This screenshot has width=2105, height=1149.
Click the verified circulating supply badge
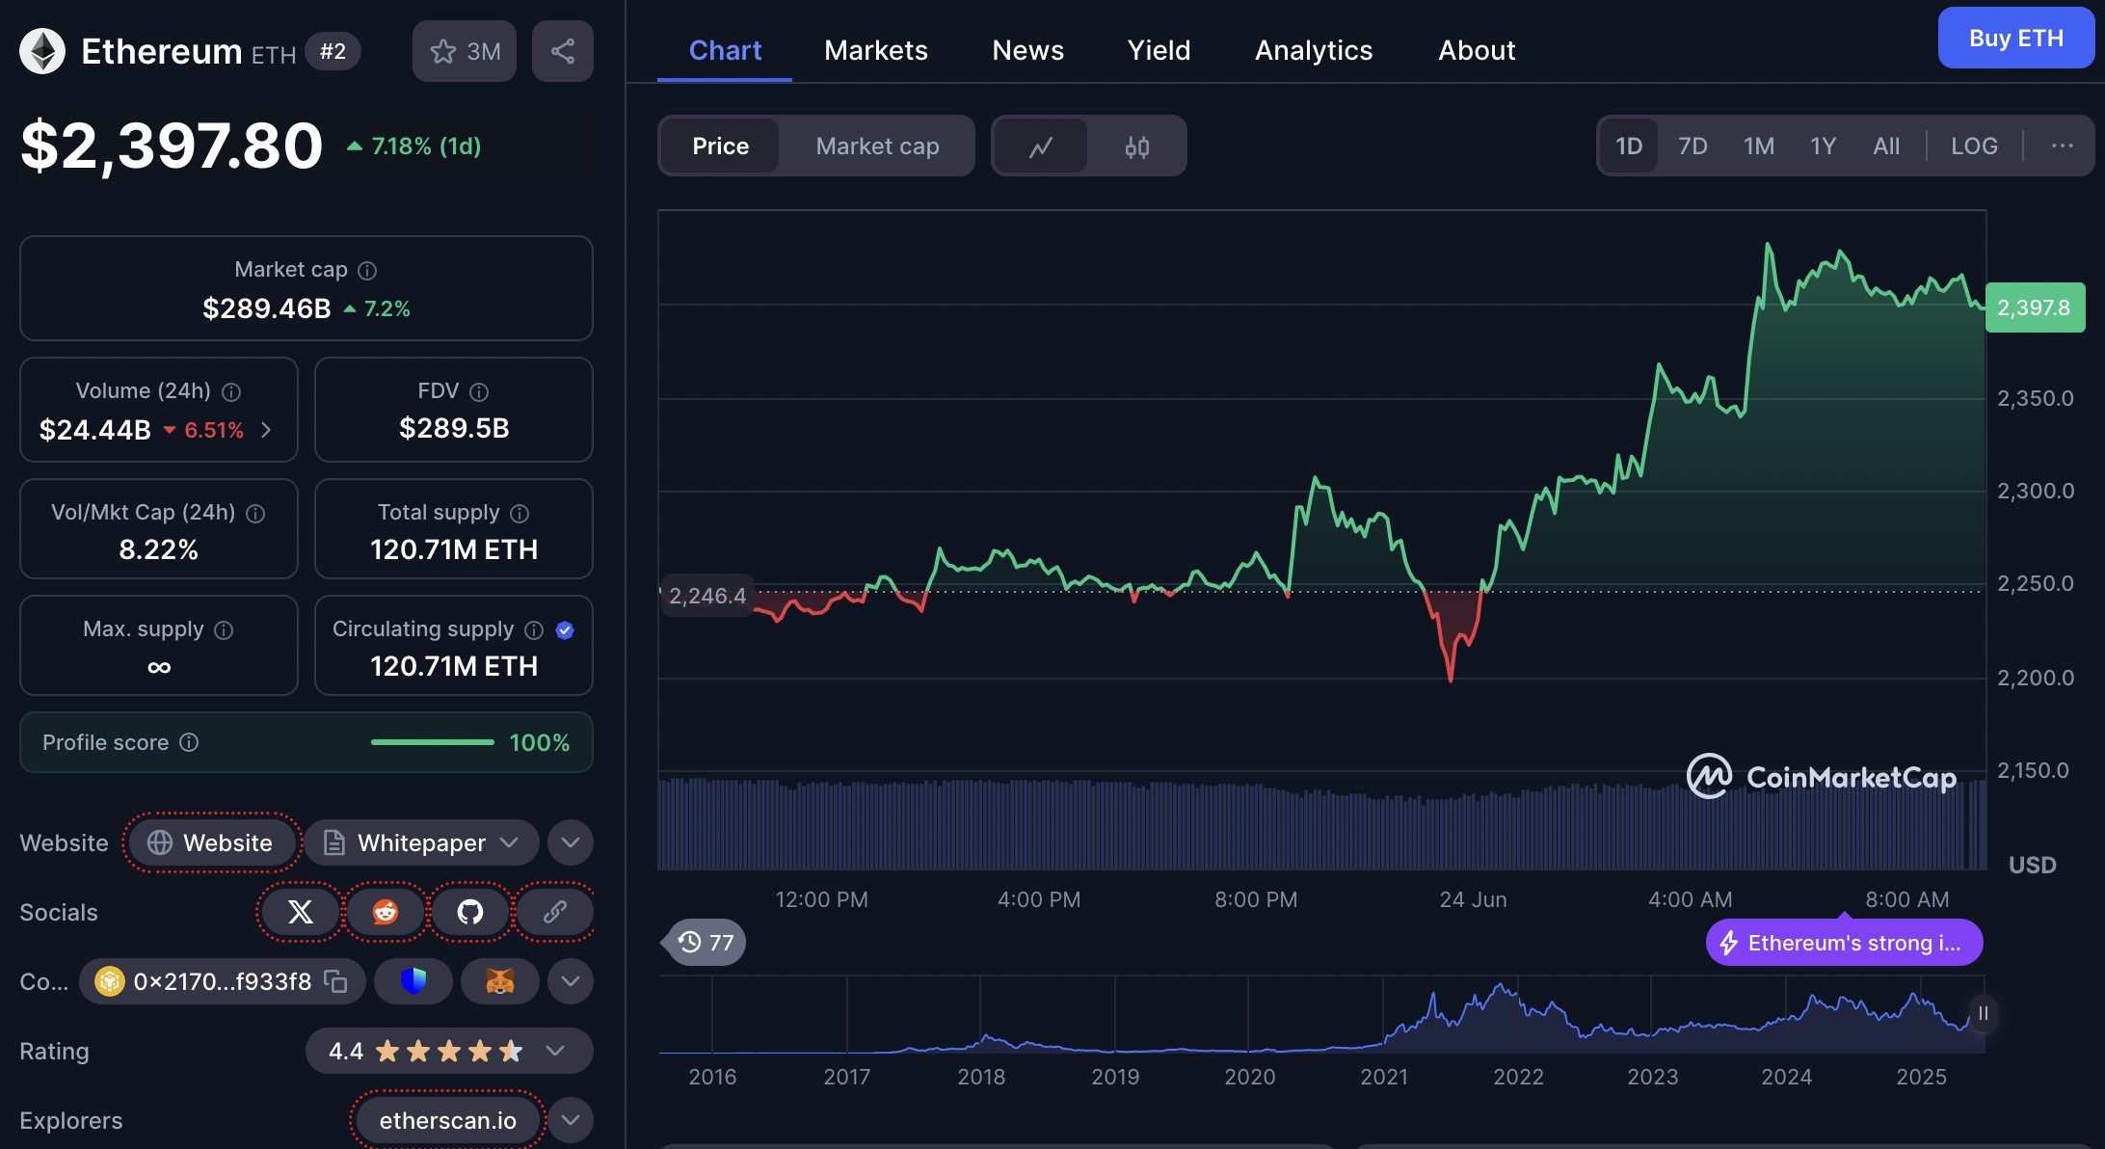[565, 630]
